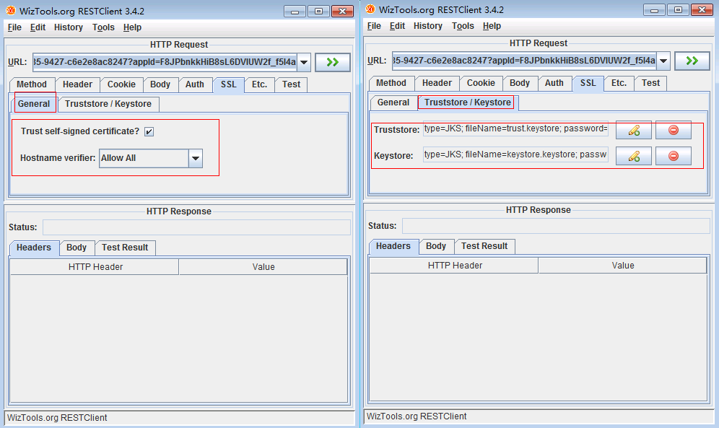Click the HTTP Header column header in left window
The height and width of the screenshot is (428, 719).
(x=95, y=267)
